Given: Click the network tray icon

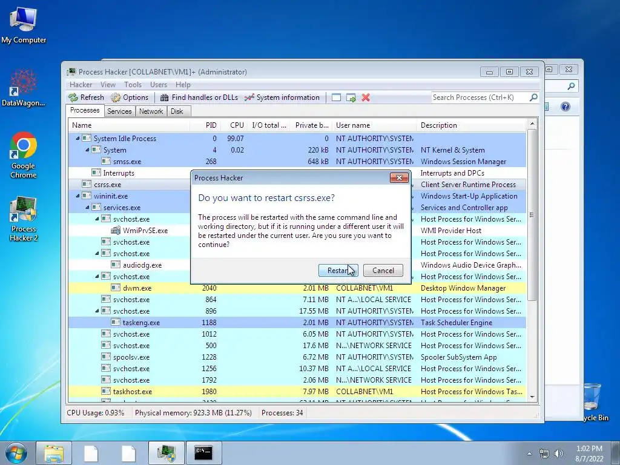Looking at the screenshot, I should tap(544, 453).
